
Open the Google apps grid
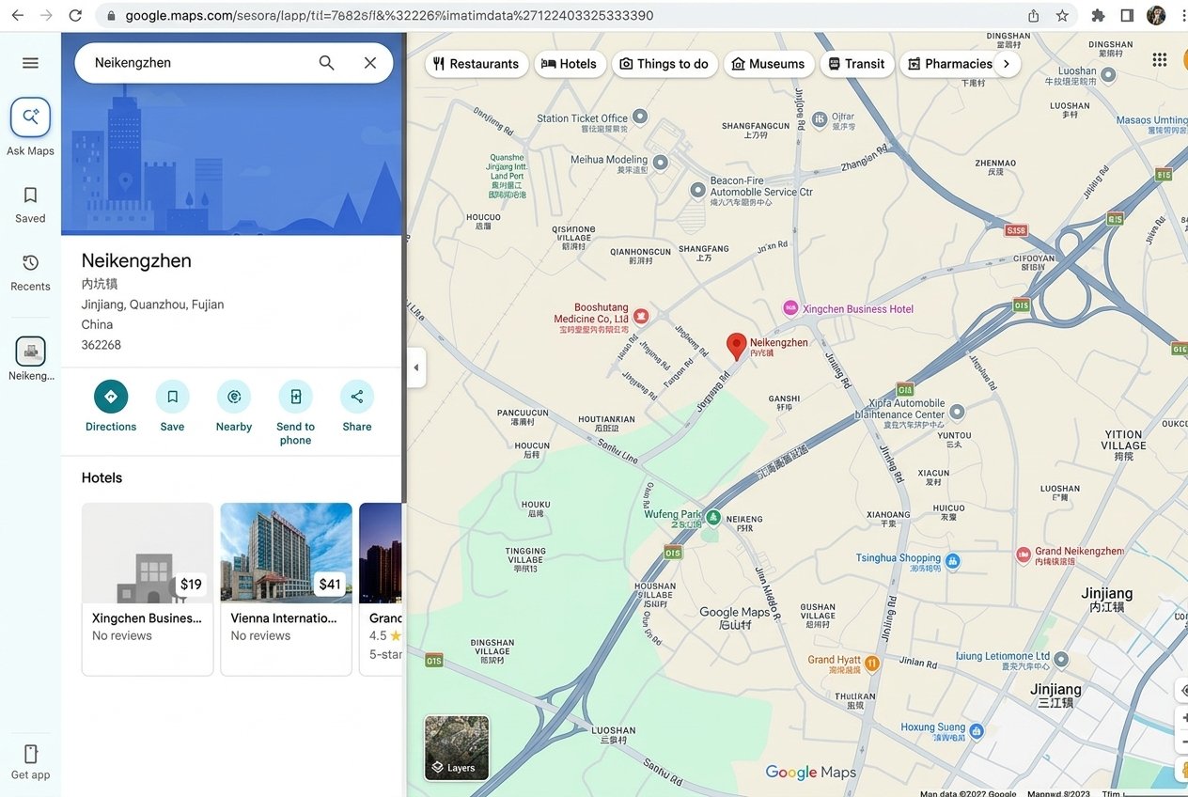pos(1159,60)
